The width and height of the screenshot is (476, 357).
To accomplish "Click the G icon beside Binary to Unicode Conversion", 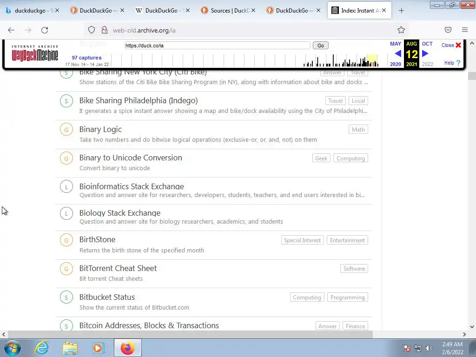I will (x=66, y=159).
